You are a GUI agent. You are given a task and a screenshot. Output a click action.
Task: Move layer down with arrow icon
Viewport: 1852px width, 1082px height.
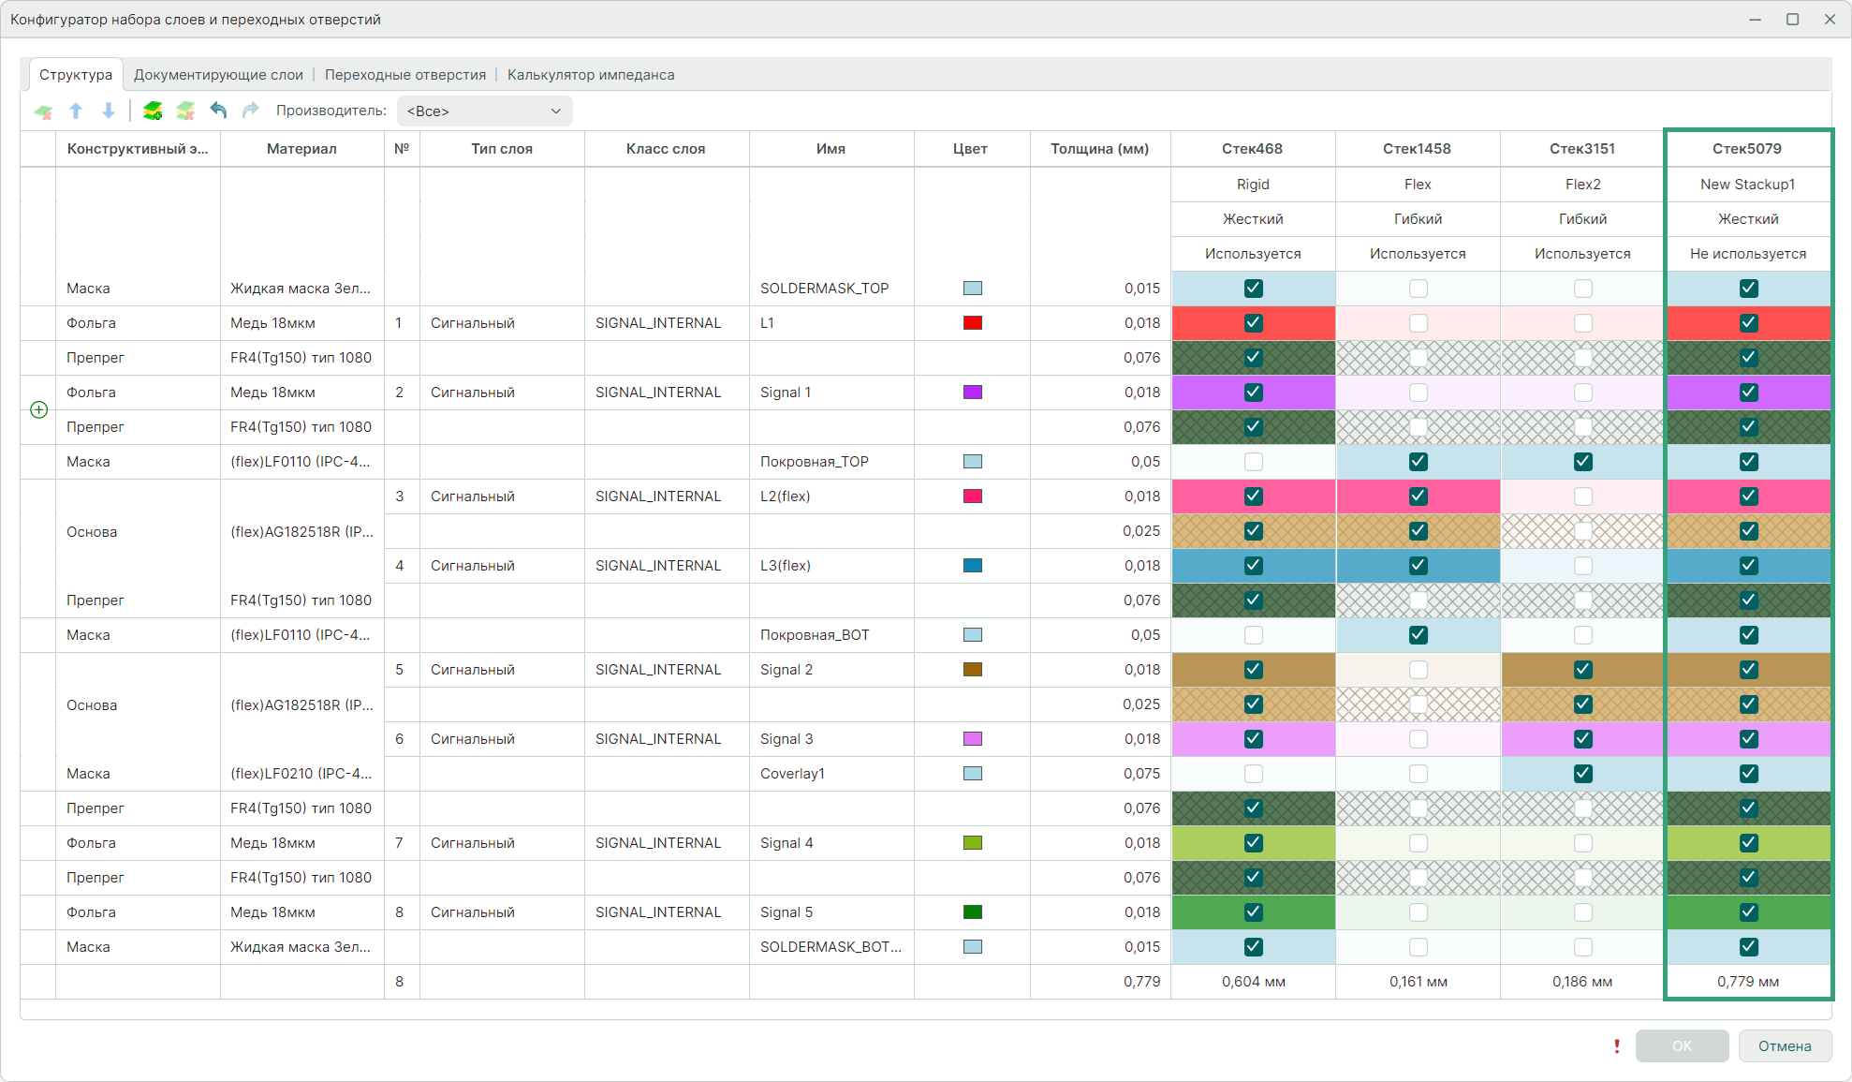pos(109,111)
